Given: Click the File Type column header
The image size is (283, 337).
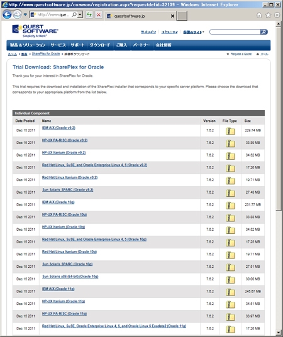Looking at the screenshot, I should [230, 121].
